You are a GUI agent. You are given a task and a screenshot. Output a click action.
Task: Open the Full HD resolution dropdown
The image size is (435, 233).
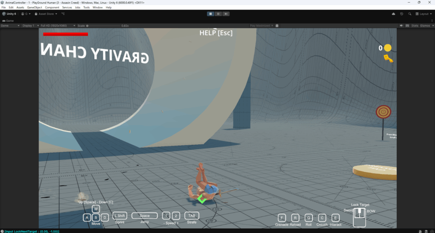(58, 26)
